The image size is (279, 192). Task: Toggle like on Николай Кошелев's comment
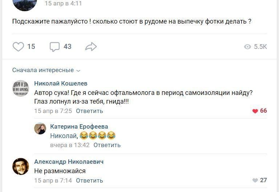pos(255,111)
